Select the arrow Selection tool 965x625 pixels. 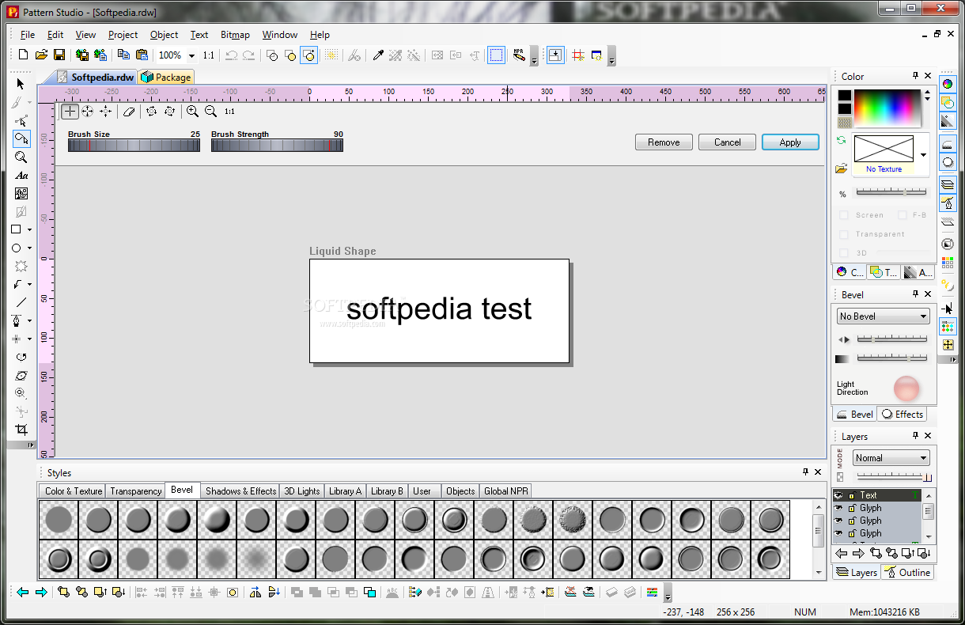click(x=21, y=84)
